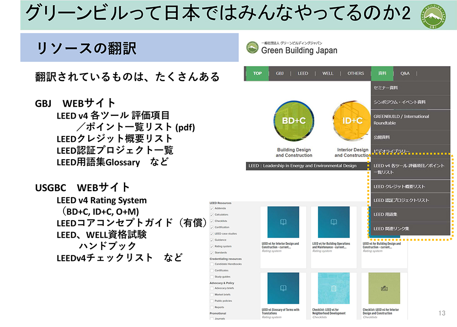Toggle the Certification checkbox
The image size is (457, 327).
(212, 228)
